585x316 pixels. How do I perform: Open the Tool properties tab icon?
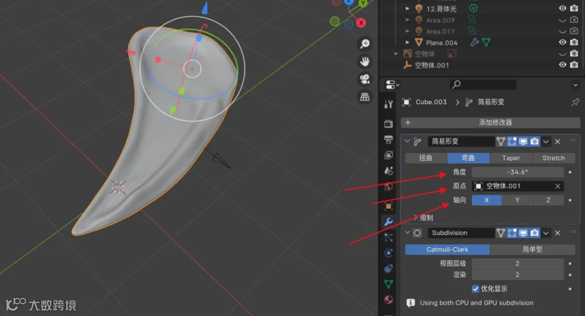[389, 104]
